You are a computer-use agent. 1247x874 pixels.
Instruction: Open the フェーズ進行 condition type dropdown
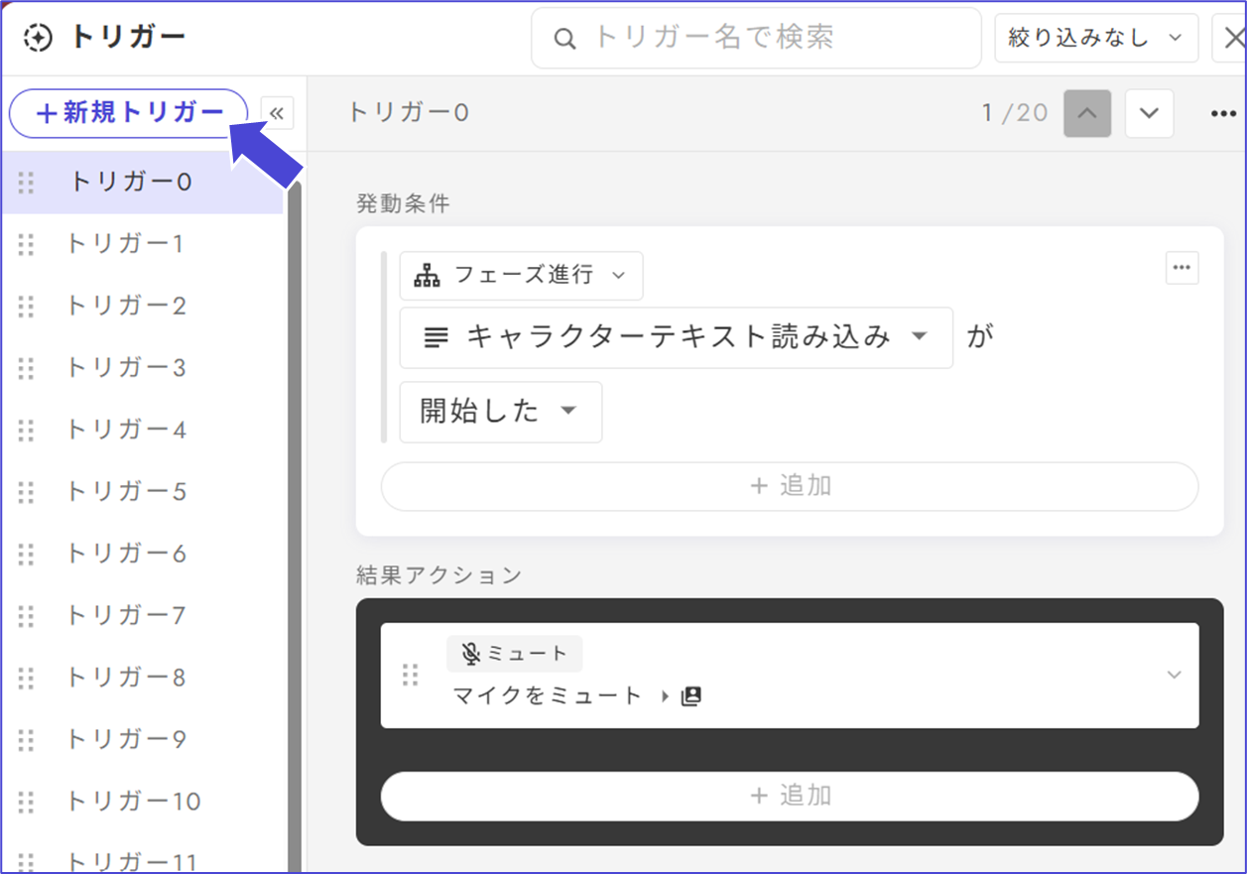point(521,276)
